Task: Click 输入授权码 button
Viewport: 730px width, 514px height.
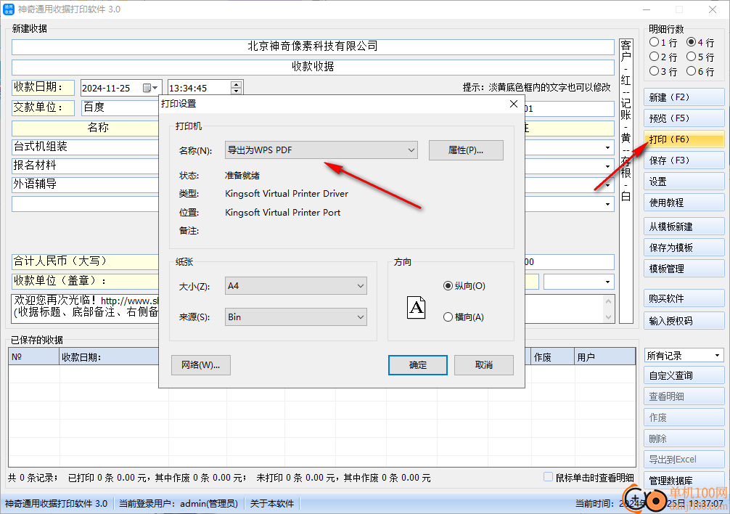Action: point(684,321)
